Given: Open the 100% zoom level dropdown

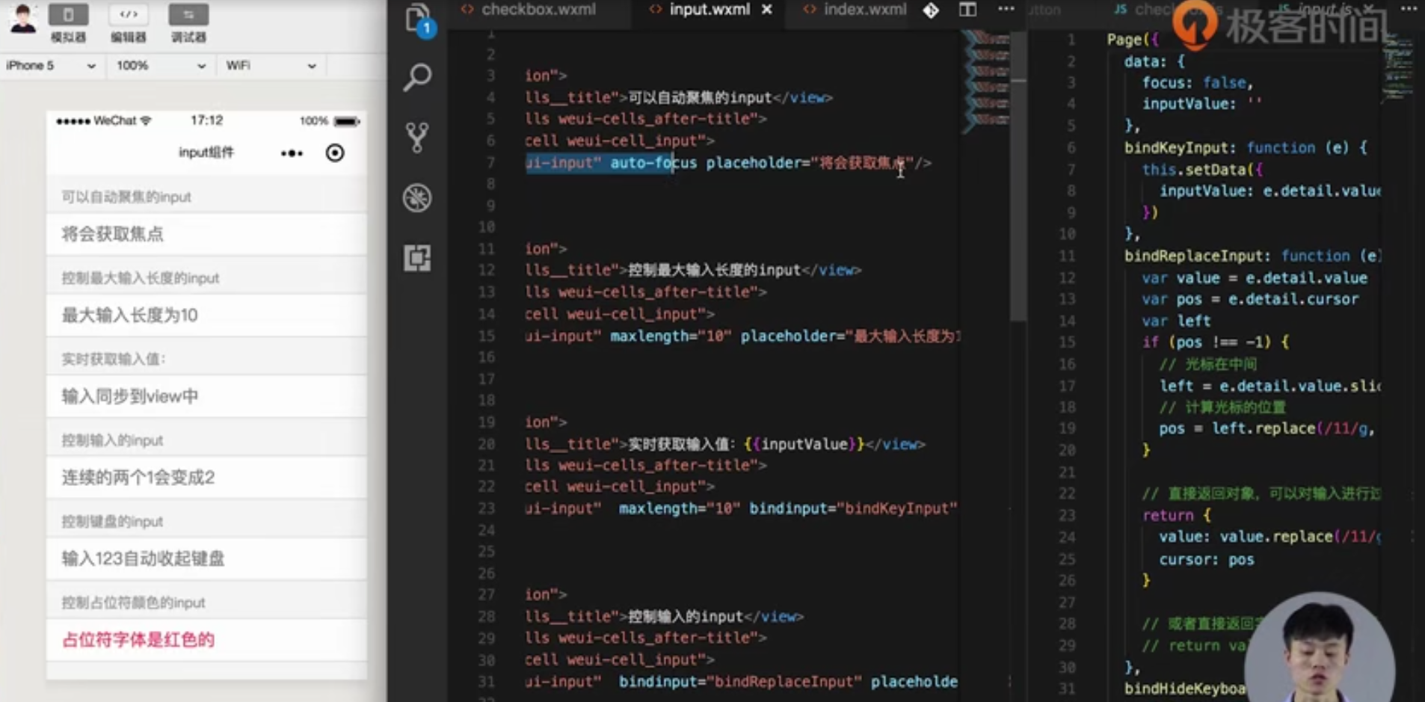Looking at the screenshot, I should tap(160, 66).
